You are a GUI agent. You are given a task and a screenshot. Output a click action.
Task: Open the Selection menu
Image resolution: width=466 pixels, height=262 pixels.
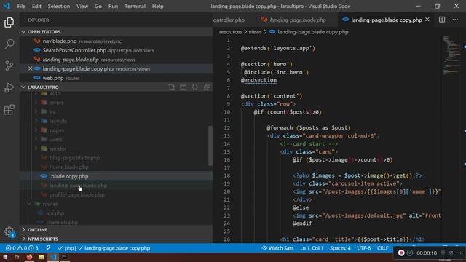[59, 6]
